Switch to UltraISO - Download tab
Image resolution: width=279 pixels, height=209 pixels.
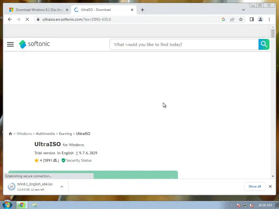coord(104,10)
